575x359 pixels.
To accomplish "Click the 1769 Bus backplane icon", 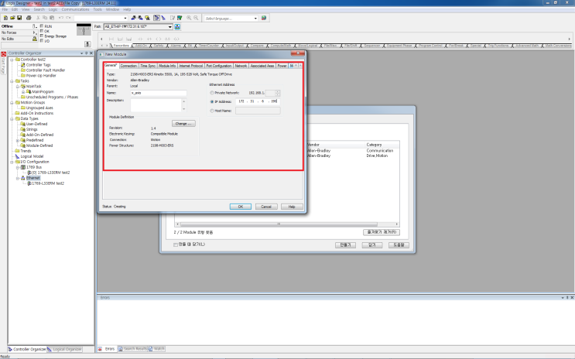I will pyautogui.click(x=23, y=167).
